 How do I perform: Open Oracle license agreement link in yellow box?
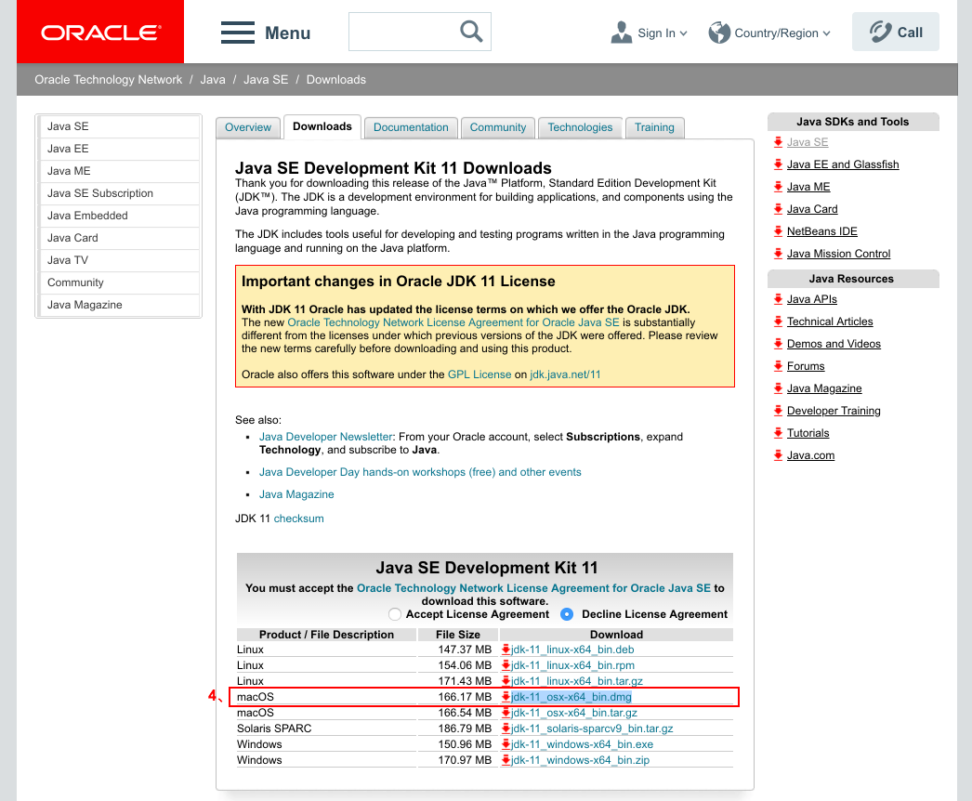pyautogui.click(x=453, y=322)
